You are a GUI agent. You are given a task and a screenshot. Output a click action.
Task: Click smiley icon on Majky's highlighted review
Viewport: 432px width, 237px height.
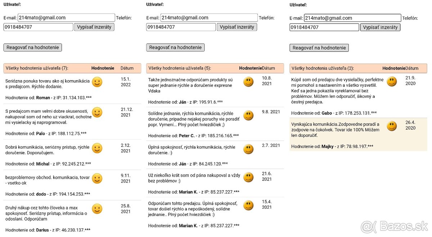(x=392, y=126)
